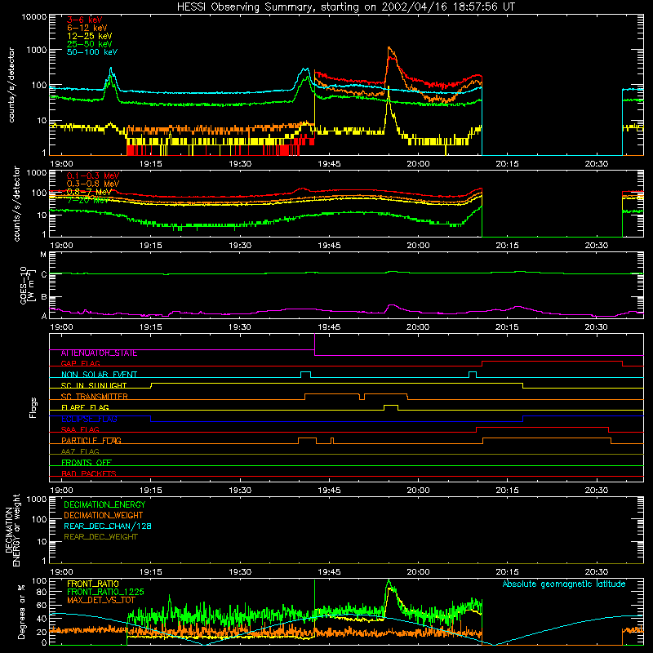
Task: Click the raised SAA_FLAG segment
Action: pos(542,427)
